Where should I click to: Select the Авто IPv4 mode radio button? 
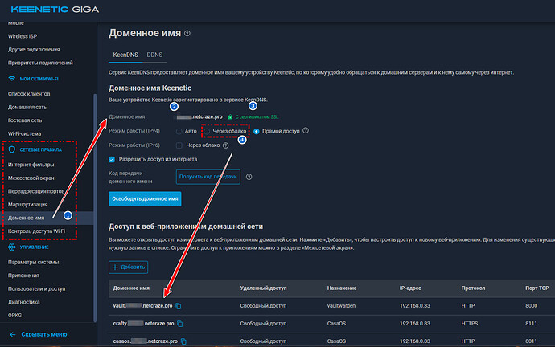click(x=179, y=131)
